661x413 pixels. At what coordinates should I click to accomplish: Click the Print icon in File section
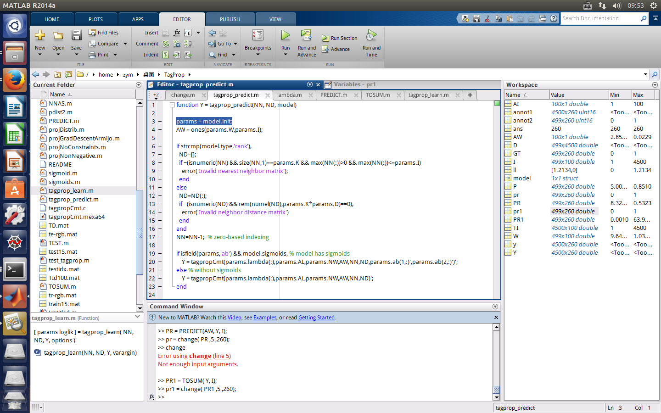click(x=92, y=55)
